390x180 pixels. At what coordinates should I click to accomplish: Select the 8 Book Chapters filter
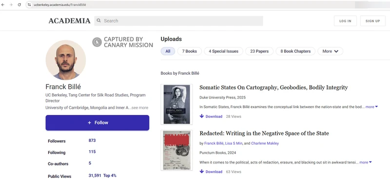[x=295, y=51]
